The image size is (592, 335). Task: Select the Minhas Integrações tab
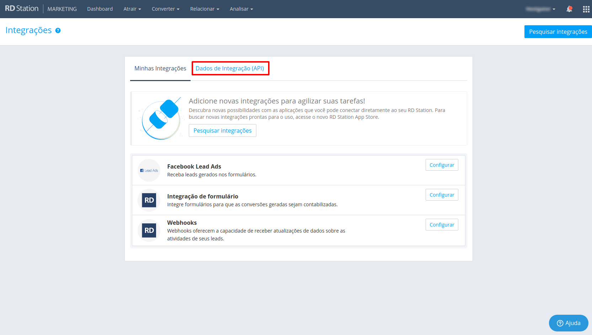pyautogui.click(x=160, y=68)
